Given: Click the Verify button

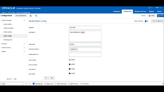Looking at the screenshot, I should tap(152, 16).
